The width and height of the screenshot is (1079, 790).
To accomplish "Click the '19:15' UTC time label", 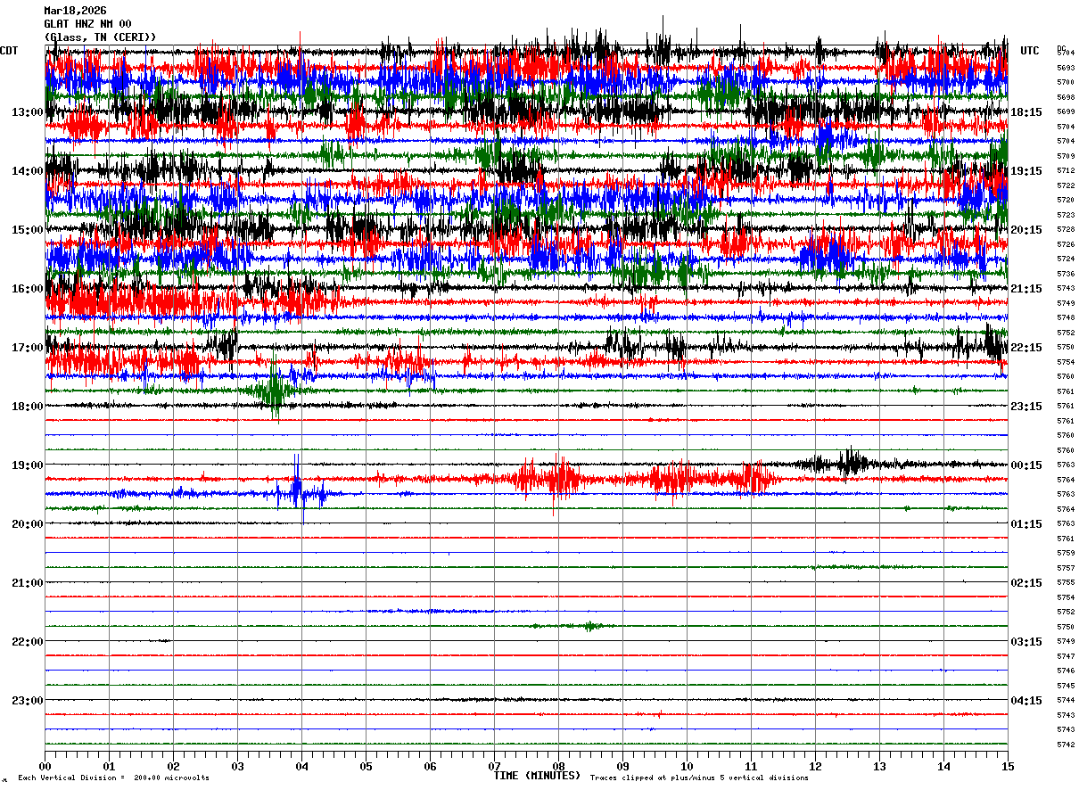I will [x=1026, y=171].
